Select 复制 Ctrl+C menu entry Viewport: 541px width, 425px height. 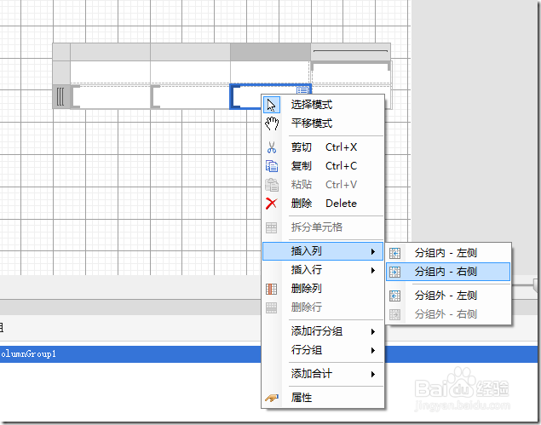click(x=323, y=166)
